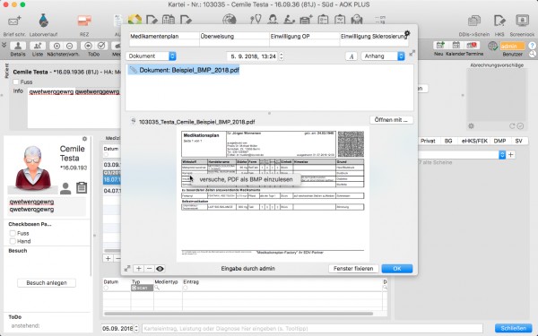Open the HKS document icon
Screen dimensions: 538x336
(499, 21)
